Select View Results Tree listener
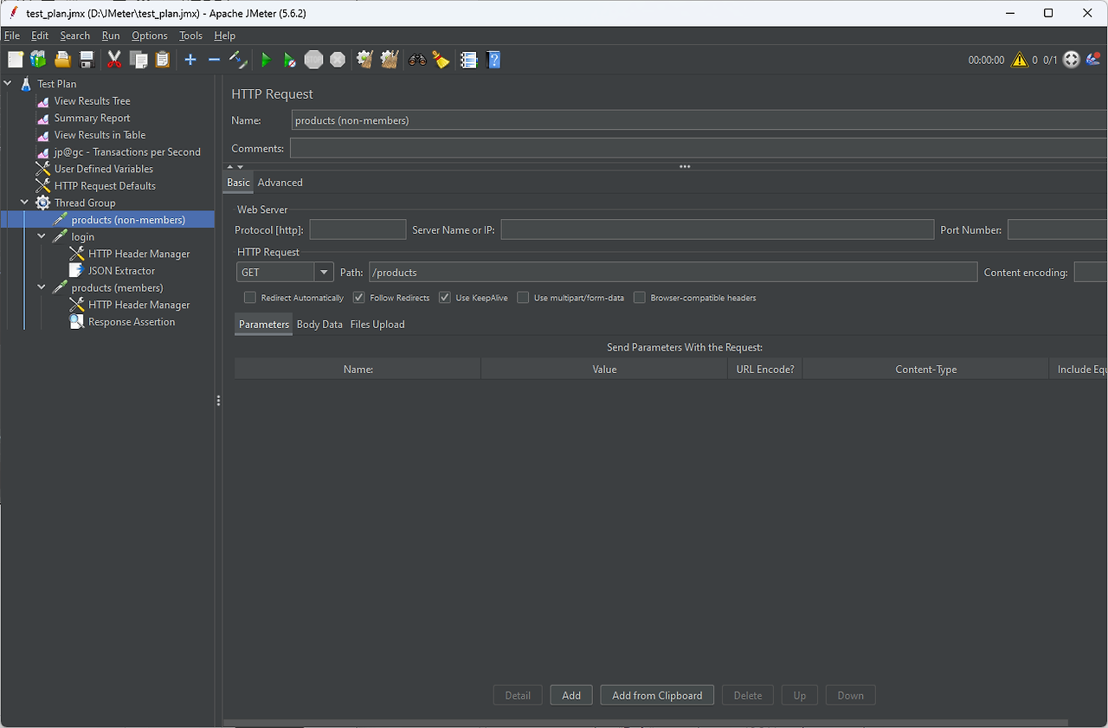 coord(92,101)
